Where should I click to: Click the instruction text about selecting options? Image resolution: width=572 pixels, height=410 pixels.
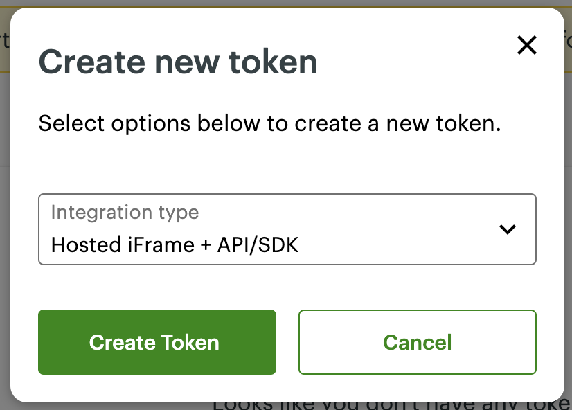click(270, 123)
